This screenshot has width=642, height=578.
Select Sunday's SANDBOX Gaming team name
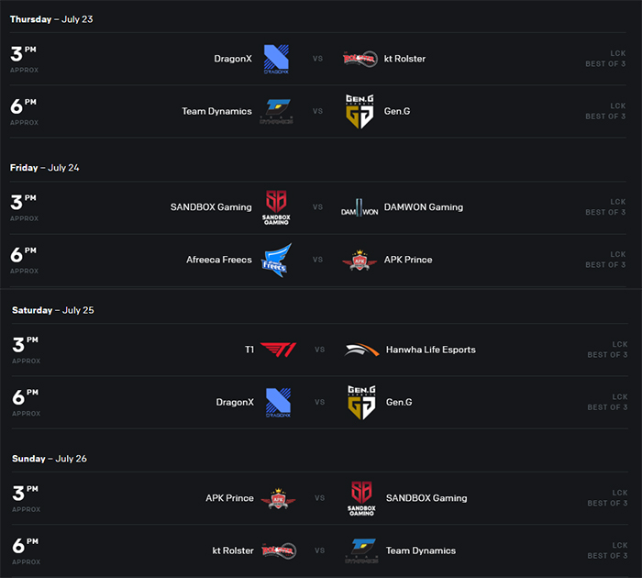(426, 498)
